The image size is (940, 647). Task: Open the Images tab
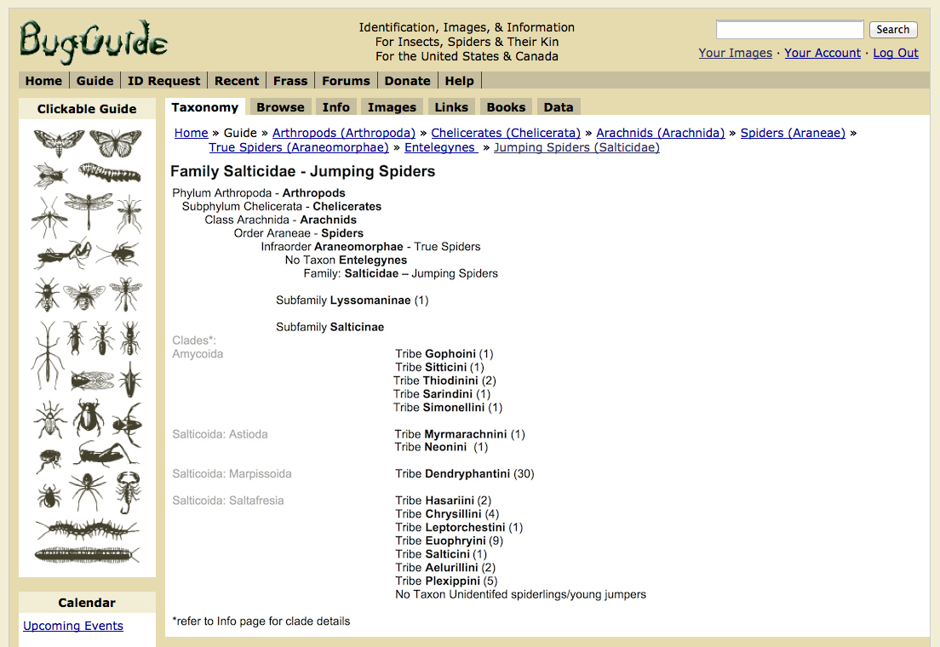(392, 107)
